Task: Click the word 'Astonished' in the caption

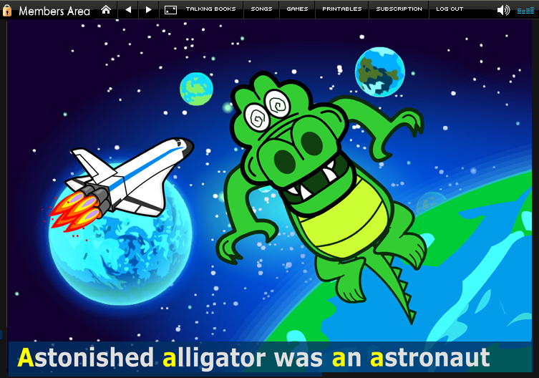Action: [x=85, y=358]
